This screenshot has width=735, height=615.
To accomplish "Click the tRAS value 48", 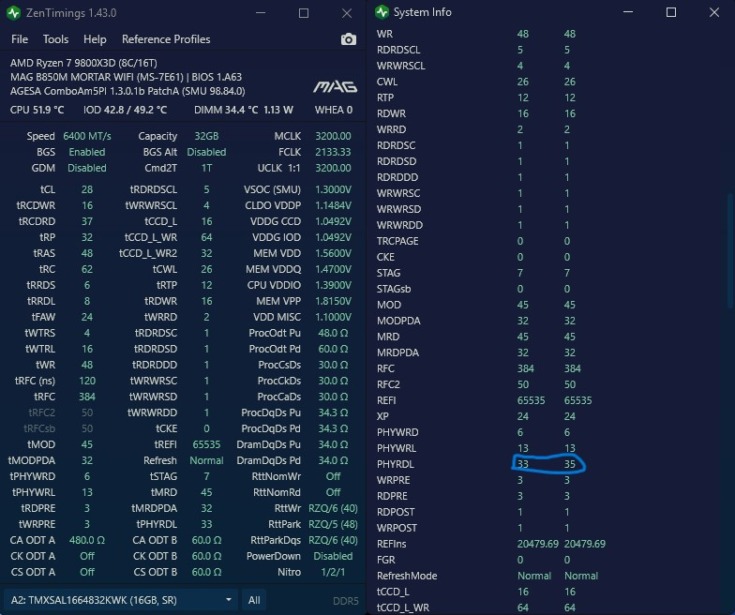I will (87, 253).
